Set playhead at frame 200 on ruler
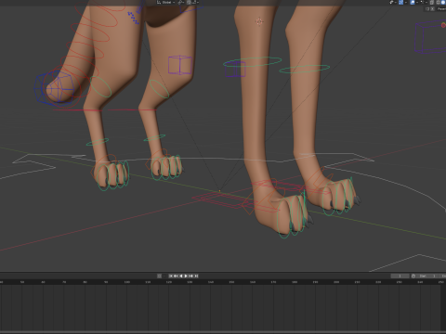Screen dimensions: 446x334 click(336, 282)
